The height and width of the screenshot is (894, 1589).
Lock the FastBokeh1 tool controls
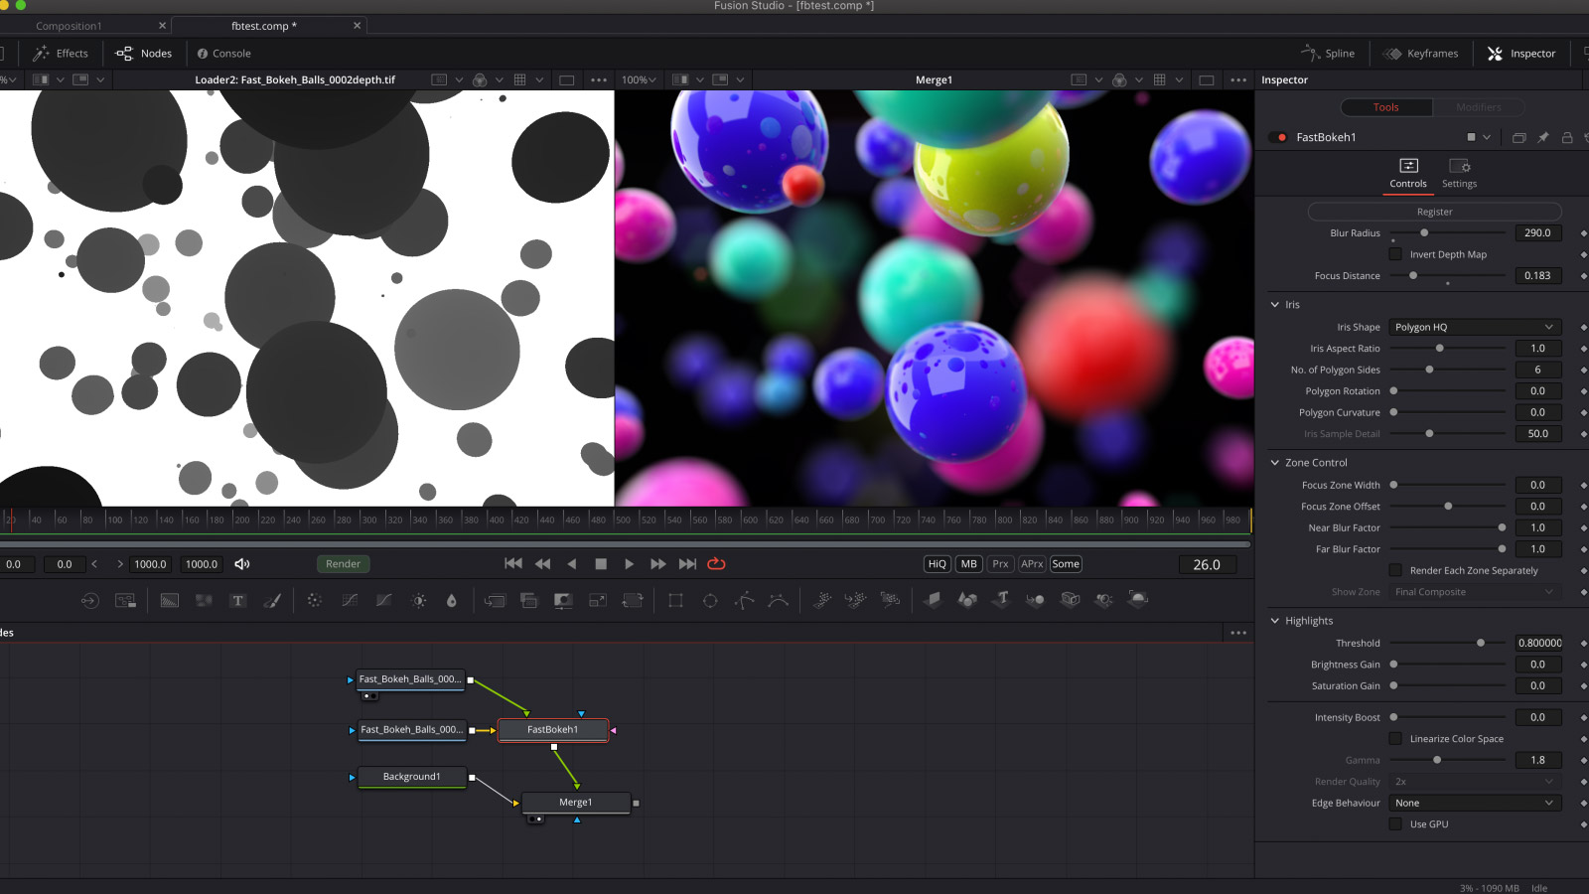coord(1567,137)
